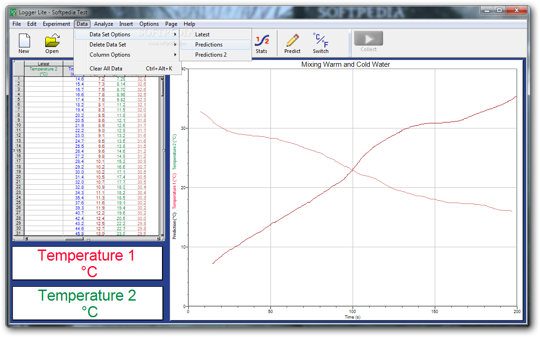Close the open Data menu
540x337 pixels.
82,23
